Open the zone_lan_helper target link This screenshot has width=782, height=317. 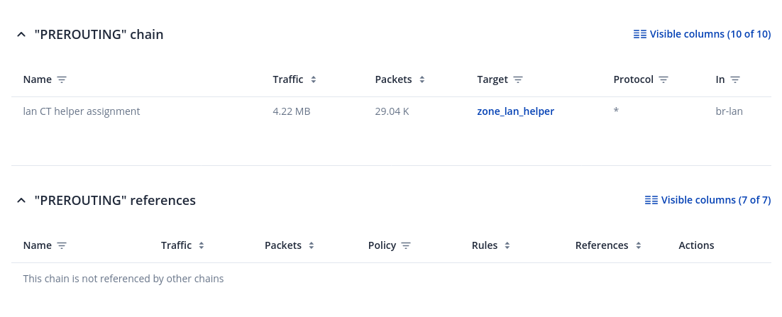point(515,111)
